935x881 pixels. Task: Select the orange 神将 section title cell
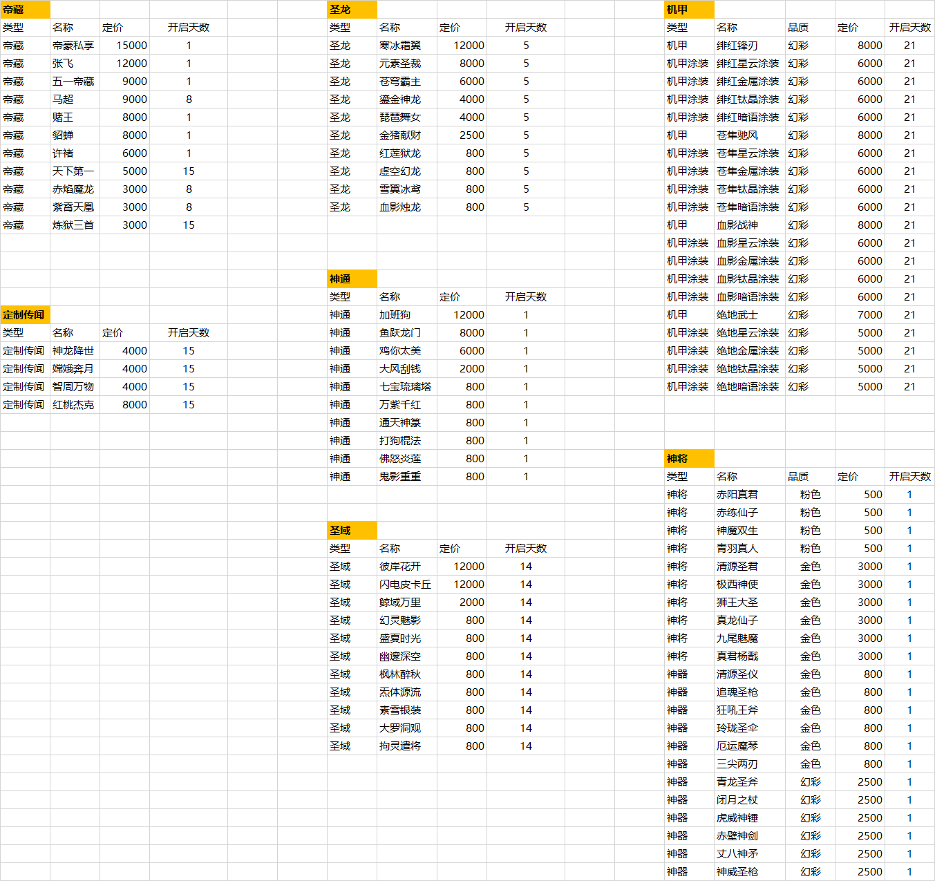(689, 459)
